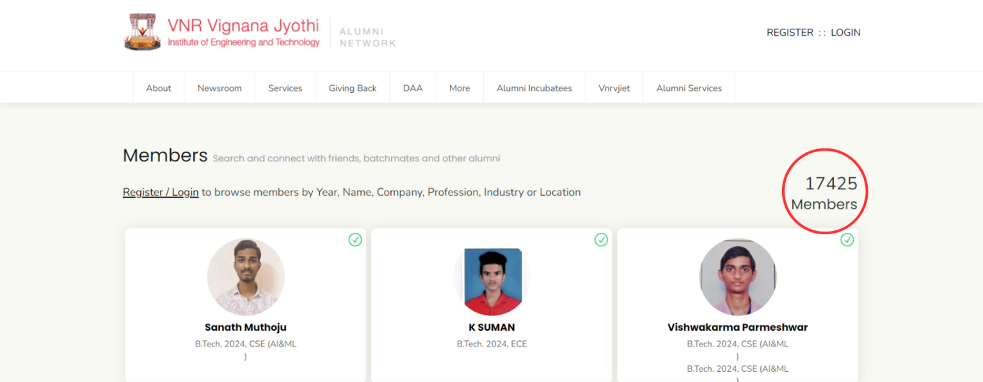This screenshot has width=983, height=382.
Task: Select the circled 17425 Members counter
Action: 824,191
